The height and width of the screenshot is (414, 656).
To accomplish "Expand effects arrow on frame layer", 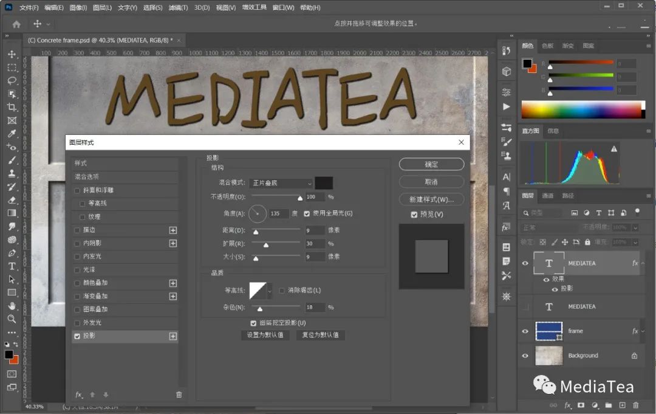I will 643,331.
